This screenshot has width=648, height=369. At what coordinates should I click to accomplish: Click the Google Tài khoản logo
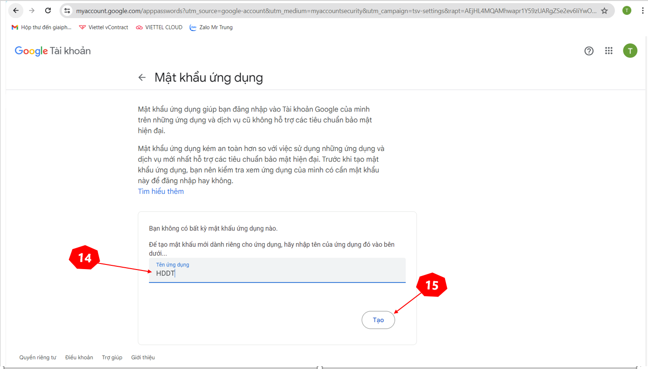point(53,51)
